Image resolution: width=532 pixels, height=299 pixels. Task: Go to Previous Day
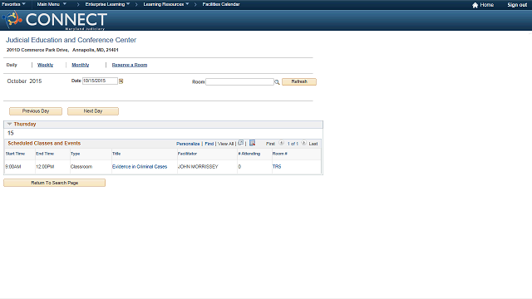tap(36, 111)
